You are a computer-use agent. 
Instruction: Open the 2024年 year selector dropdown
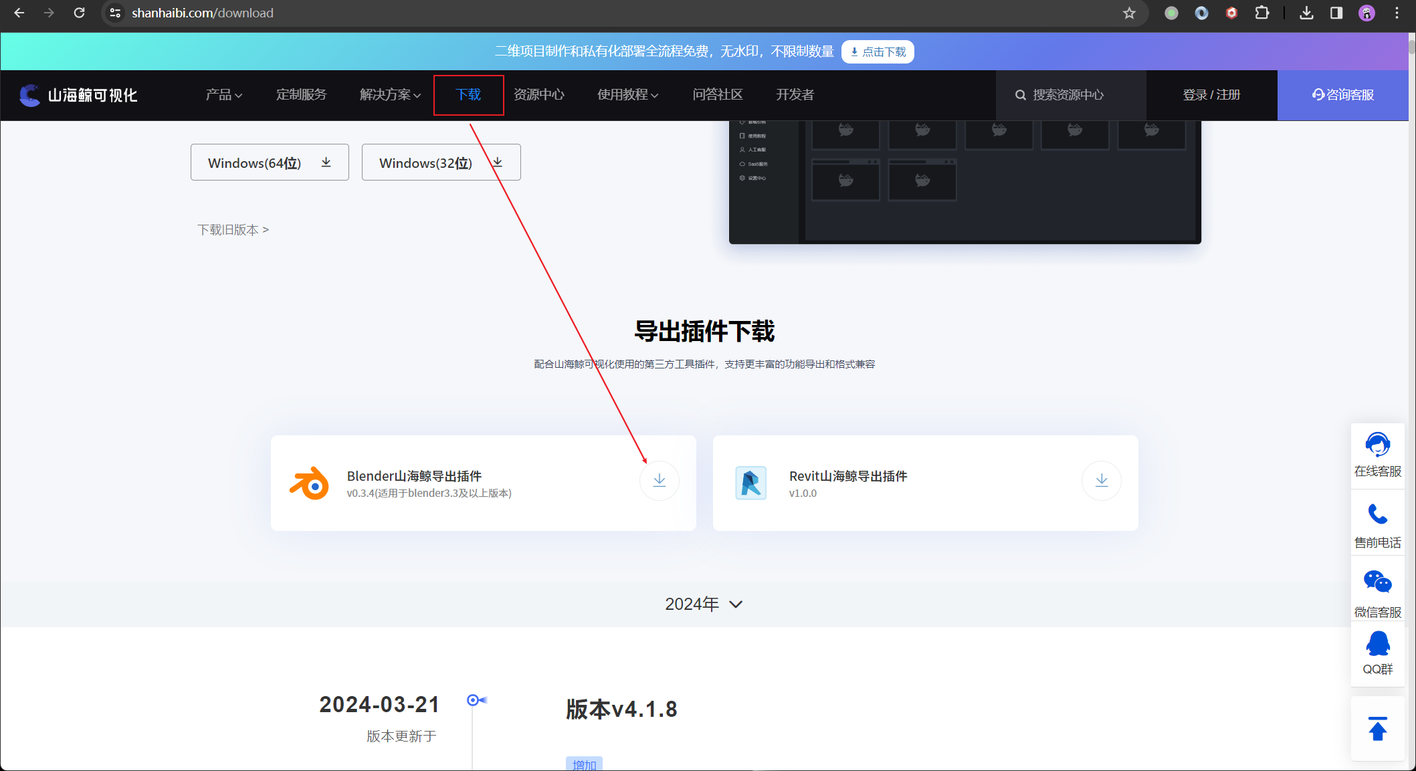(704, 604)
